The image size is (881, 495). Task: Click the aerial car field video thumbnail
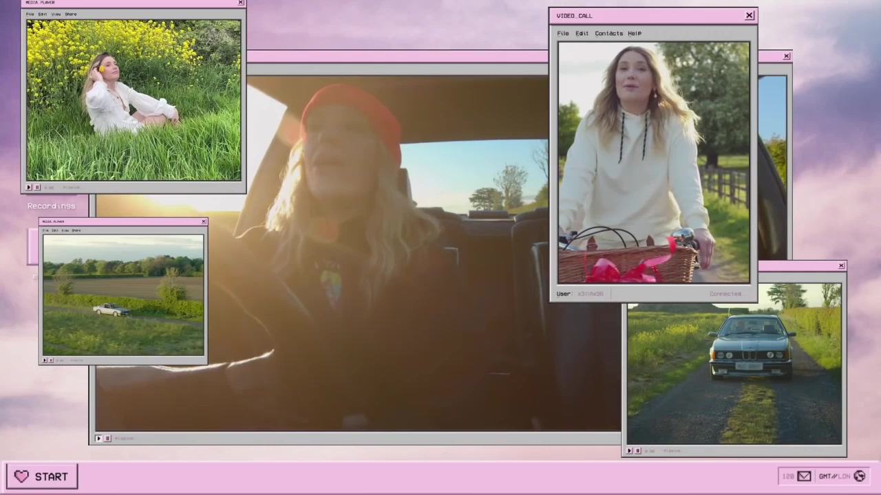tap(123, 295)
